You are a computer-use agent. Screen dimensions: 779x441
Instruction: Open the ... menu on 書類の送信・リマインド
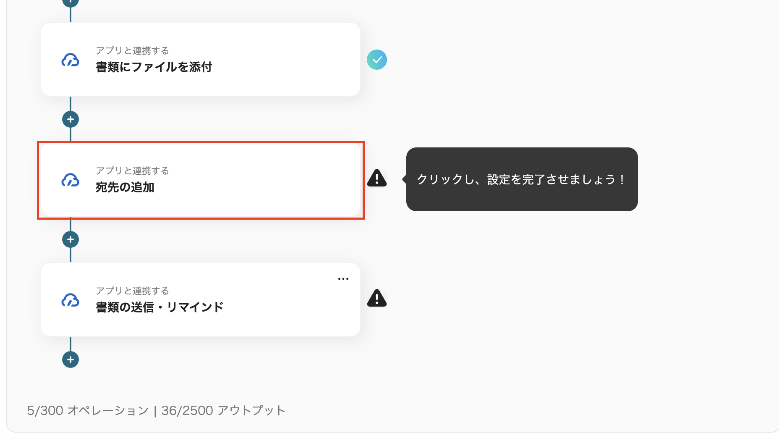[343, 278]
